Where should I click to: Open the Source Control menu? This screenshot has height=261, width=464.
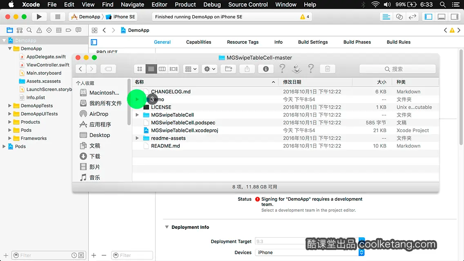coord(248,4)
